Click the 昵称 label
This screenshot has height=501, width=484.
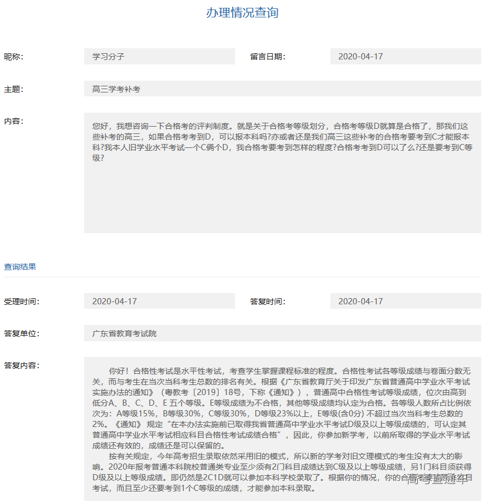[x=15, y=56]
